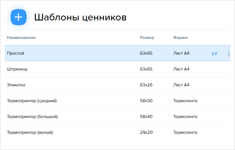Open the Штрихкод template
The image size is (235, 150).
point(117,69)
